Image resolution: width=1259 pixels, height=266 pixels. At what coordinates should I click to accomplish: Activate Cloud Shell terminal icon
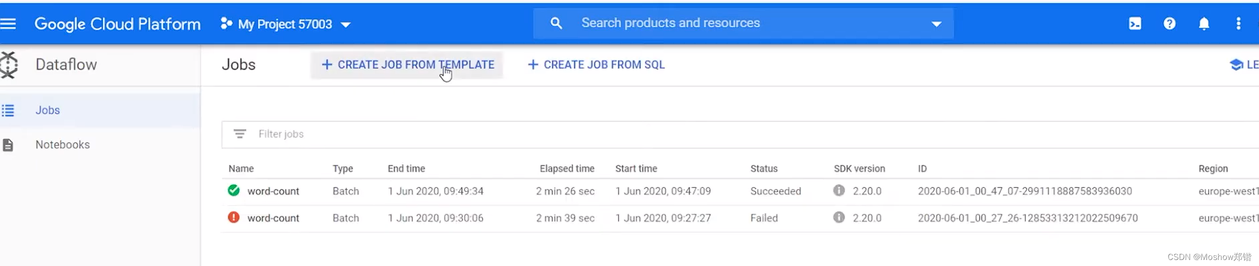(1135, 24)
